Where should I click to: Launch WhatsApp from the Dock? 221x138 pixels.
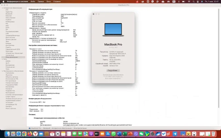[114, 134]
